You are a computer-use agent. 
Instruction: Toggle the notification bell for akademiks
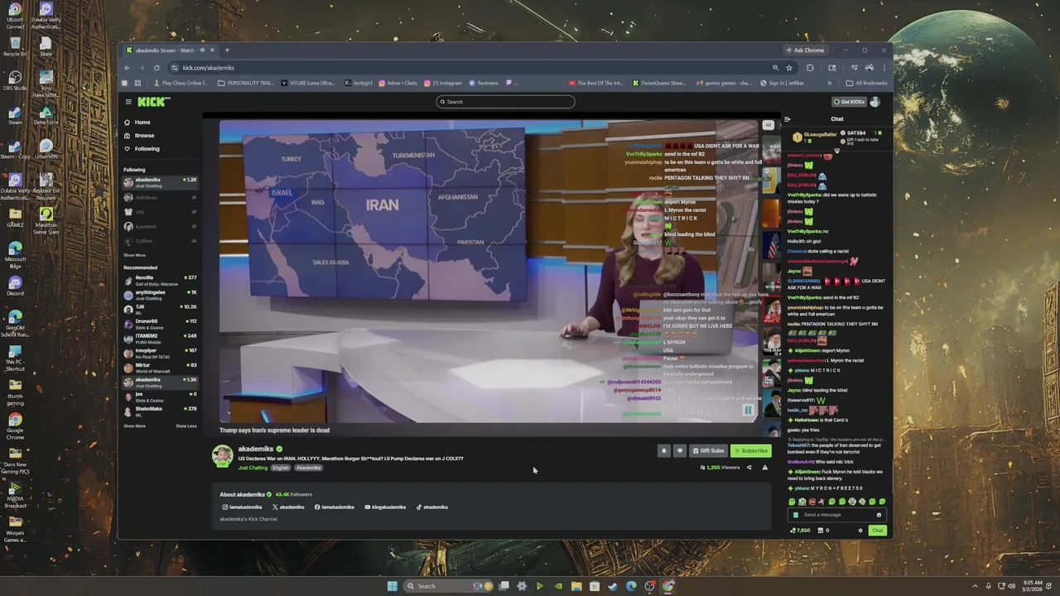(663, 451)
